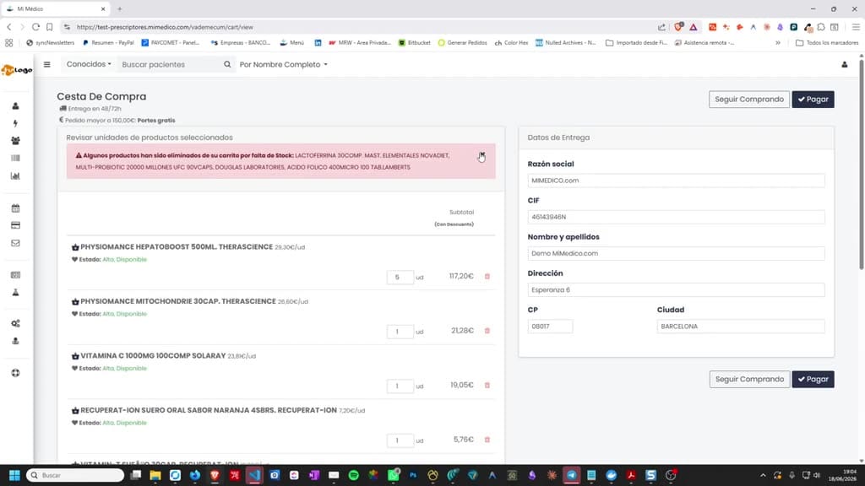Click the page vertical scrollbar

click(x=861, y=165)
